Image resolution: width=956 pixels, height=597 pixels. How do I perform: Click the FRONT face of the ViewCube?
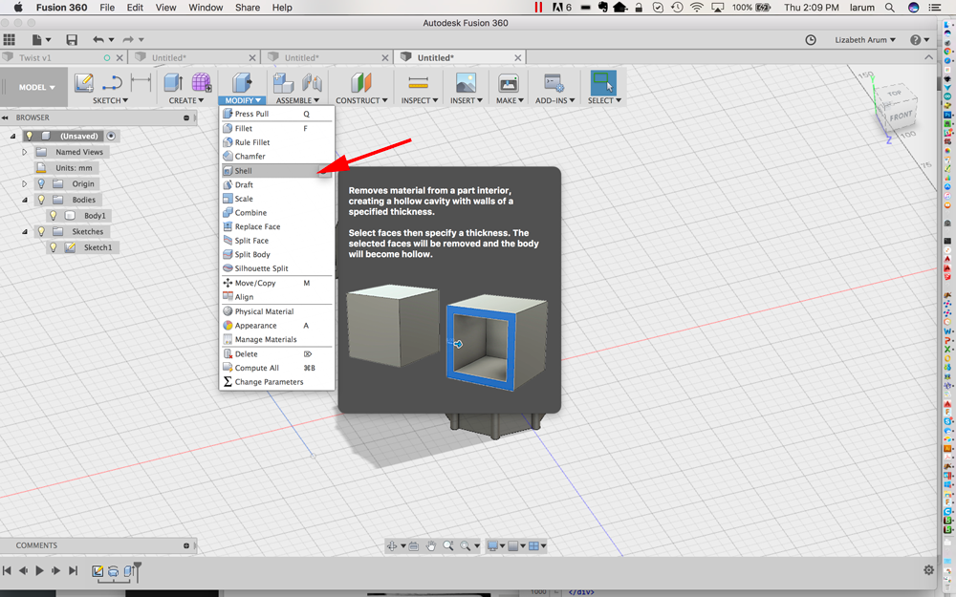coord(901,116)
